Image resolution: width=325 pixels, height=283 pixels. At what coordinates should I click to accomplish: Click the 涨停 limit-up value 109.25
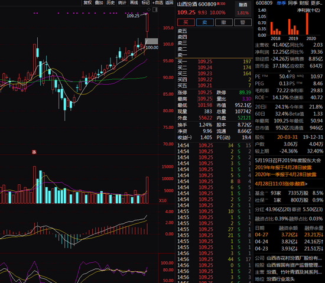(205, 92)
